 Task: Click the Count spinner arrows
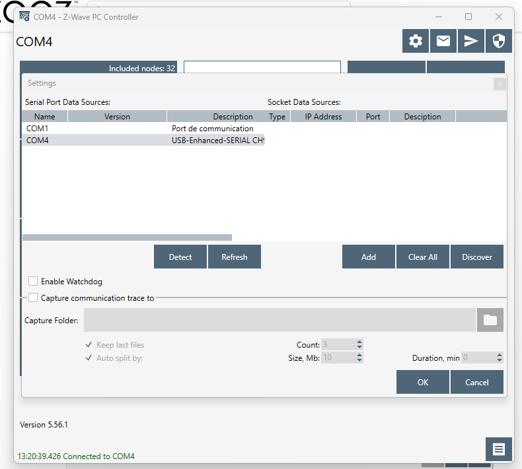pyautogui.click(x=359, y=345)
